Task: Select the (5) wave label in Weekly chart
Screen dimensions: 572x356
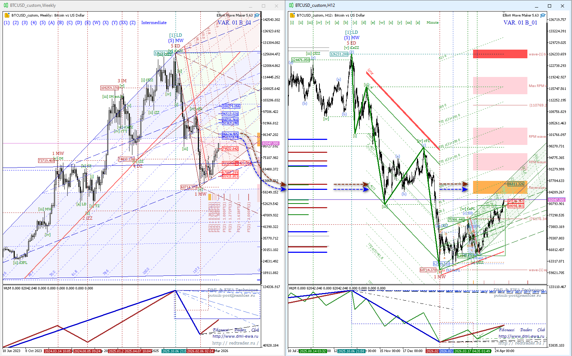Action: (43, 23)
